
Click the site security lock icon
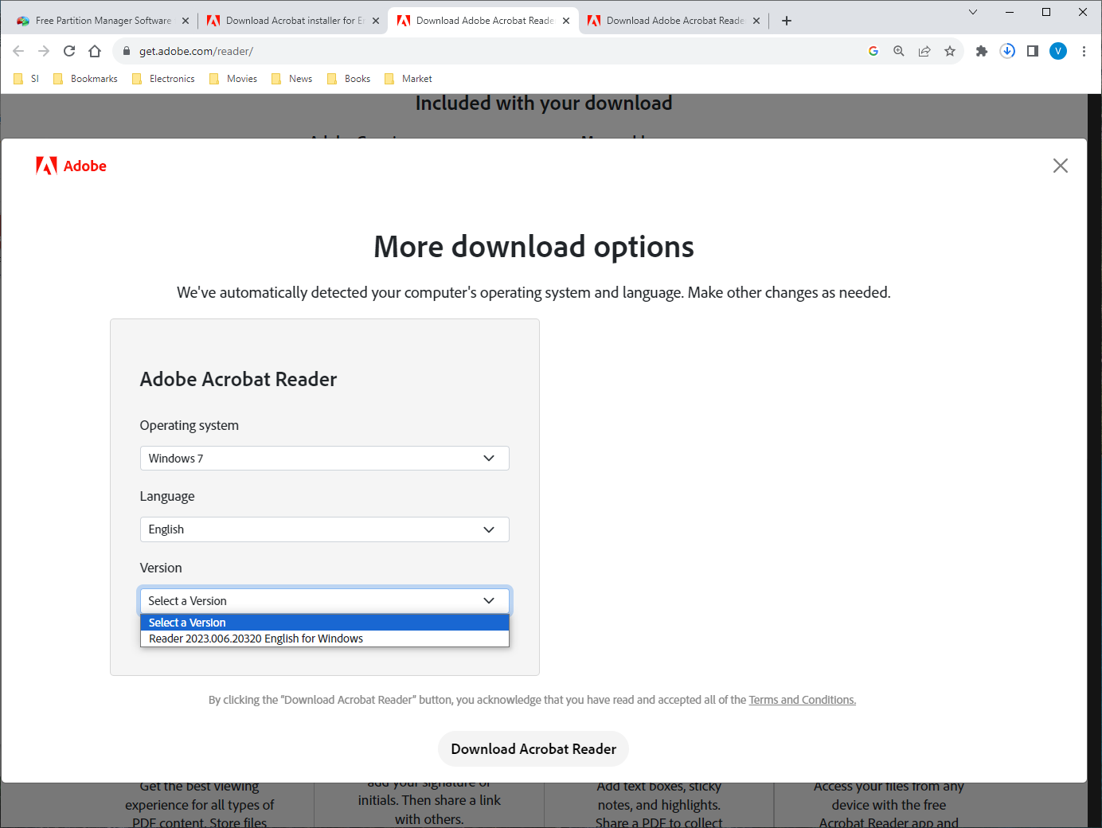click(x=126, y=50)
